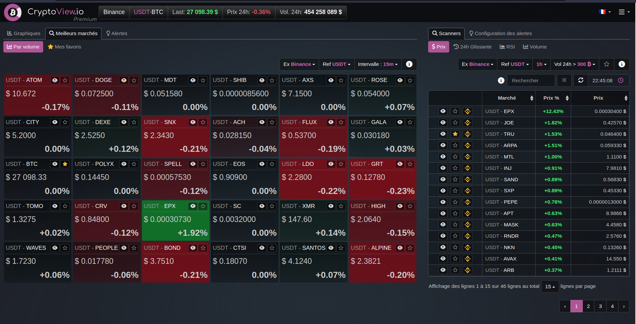Viewport: 636px width, 324px height.
Task: Open the Alertes tab
Action: click(x=117, y=33)
